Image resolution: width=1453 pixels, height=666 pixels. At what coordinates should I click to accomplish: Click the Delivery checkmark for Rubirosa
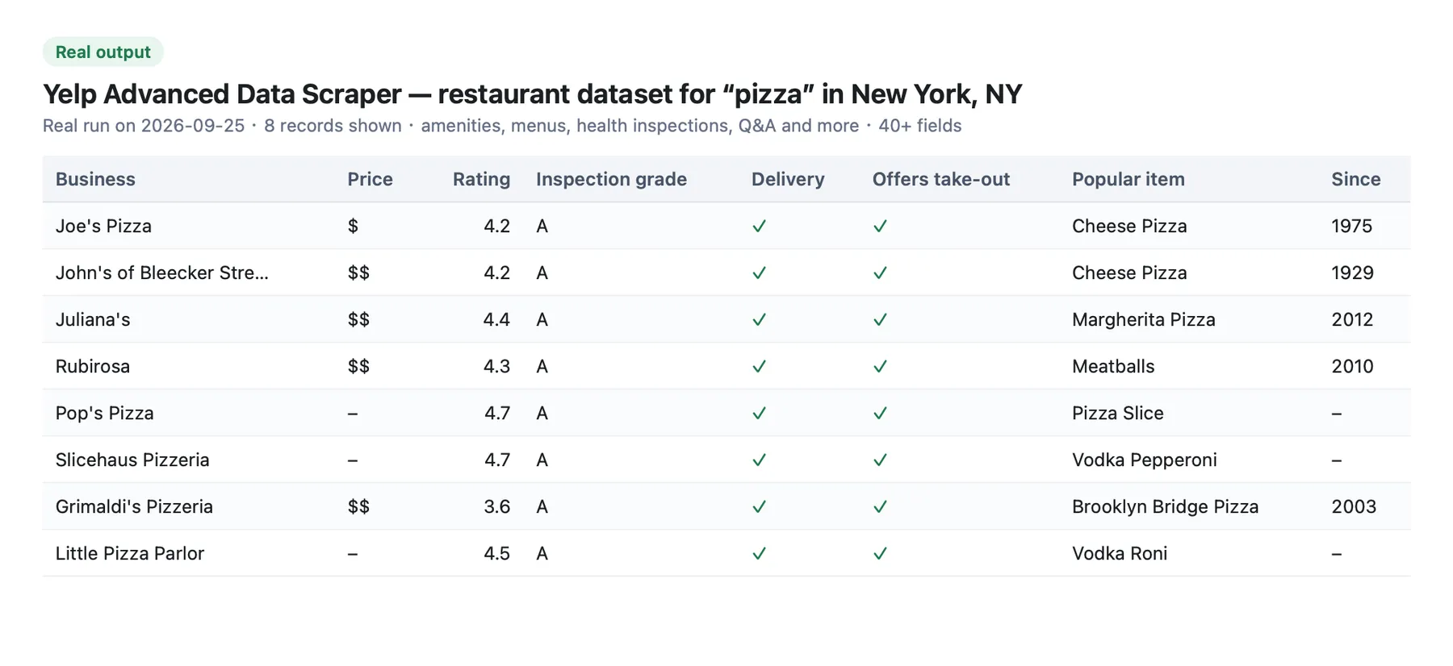point(759,366)
